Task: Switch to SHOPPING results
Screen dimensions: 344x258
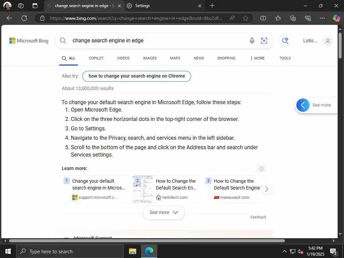Action: (226, 58)
